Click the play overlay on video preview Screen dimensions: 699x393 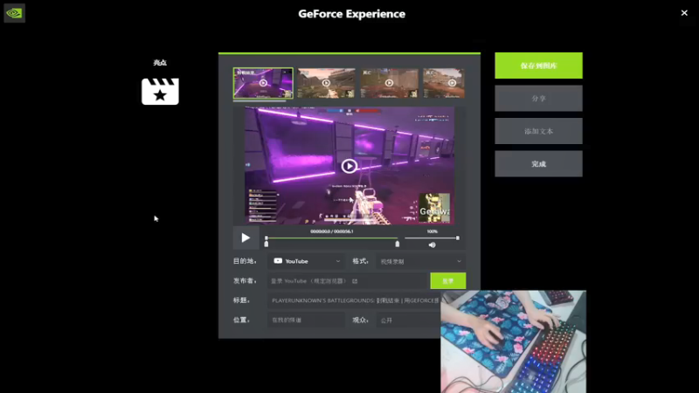click(x=349, y=166)
